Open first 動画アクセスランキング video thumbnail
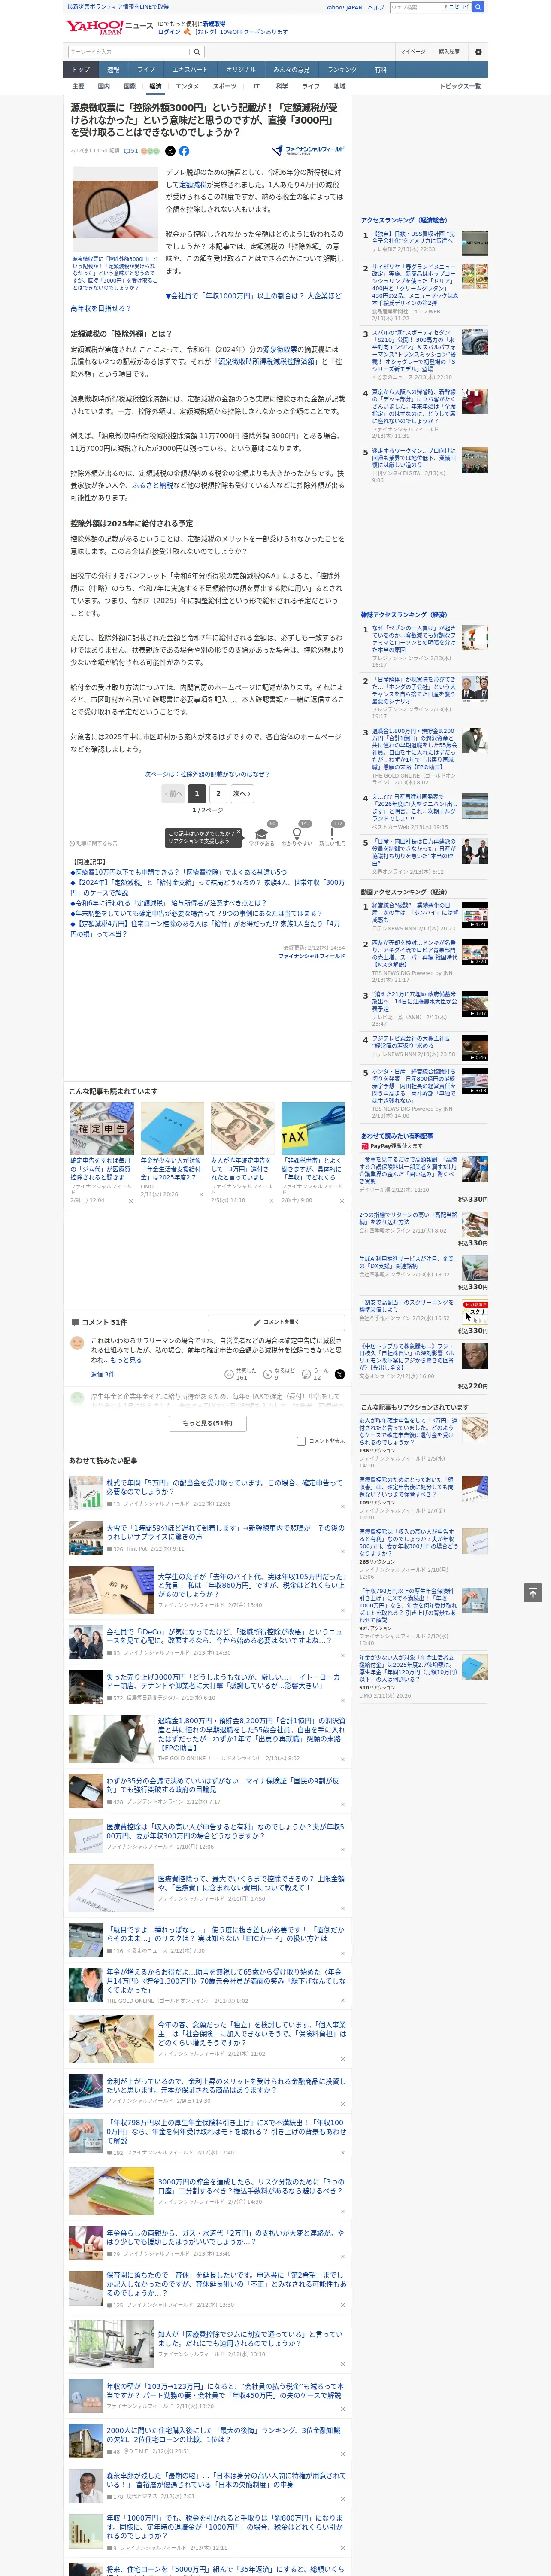The height and width of the screenshot is (2576, 551). [x=475, y=915]
